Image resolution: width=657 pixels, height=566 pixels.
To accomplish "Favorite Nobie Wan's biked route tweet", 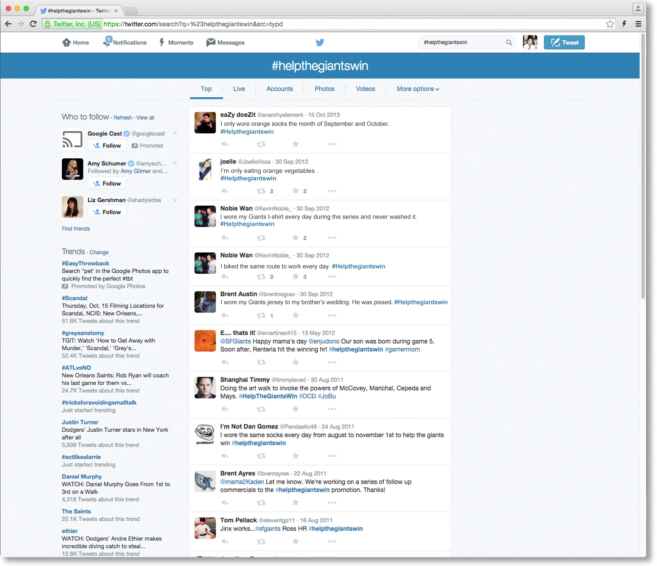I will click(x=296, y=277).
